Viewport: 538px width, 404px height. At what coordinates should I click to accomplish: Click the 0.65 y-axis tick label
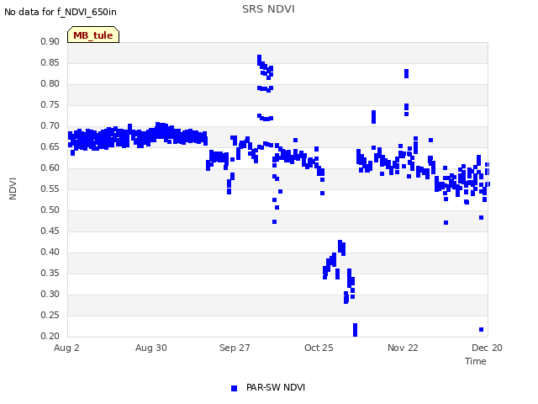click(50, 146)
